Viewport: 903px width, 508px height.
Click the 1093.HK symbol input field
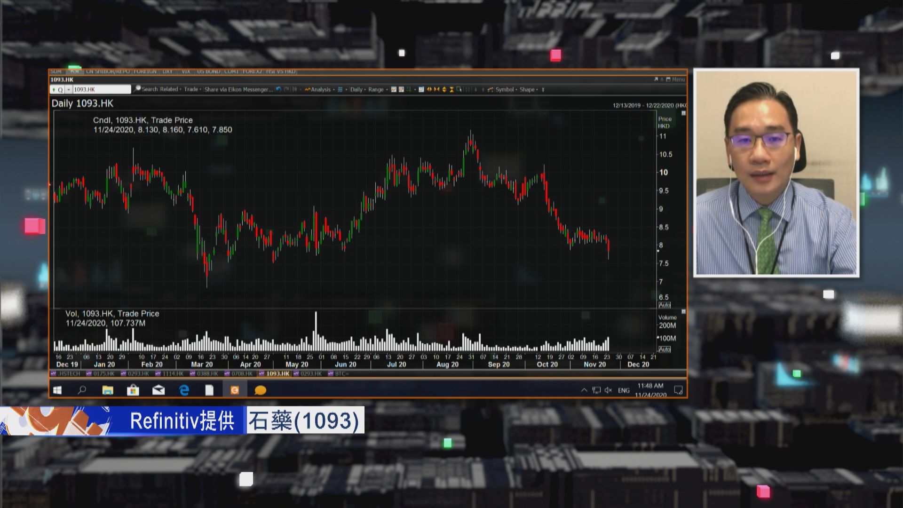click(x=101, y=89)
